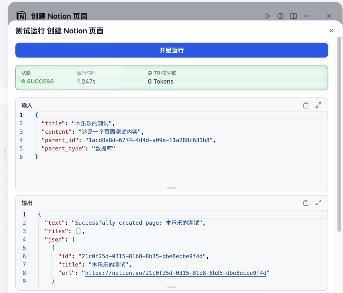Close the 测试运行 dialog
The height and width of the screenshot is (293, 343).
coord(331,30)
